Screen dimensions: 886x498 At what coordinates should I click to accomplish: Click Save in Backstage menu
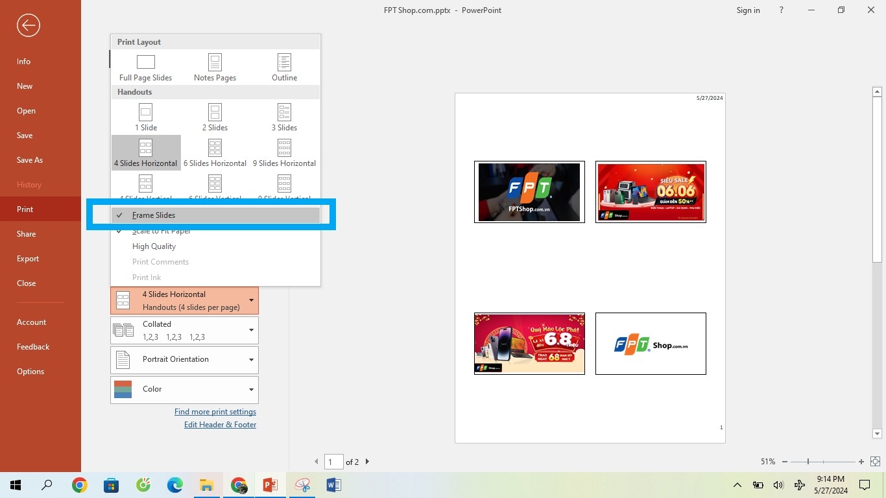tap(40, 136)
